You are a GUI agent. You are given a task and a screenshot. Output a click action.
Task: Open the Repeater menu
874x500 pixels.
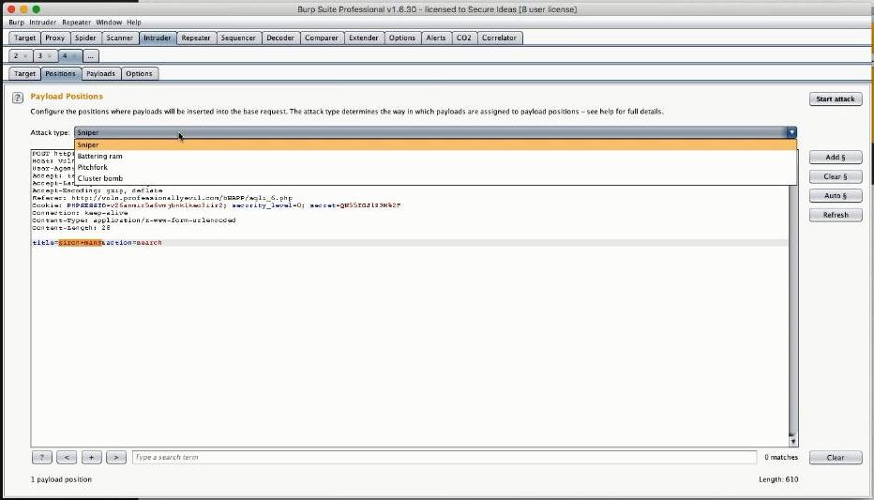(x=76, y=23)
